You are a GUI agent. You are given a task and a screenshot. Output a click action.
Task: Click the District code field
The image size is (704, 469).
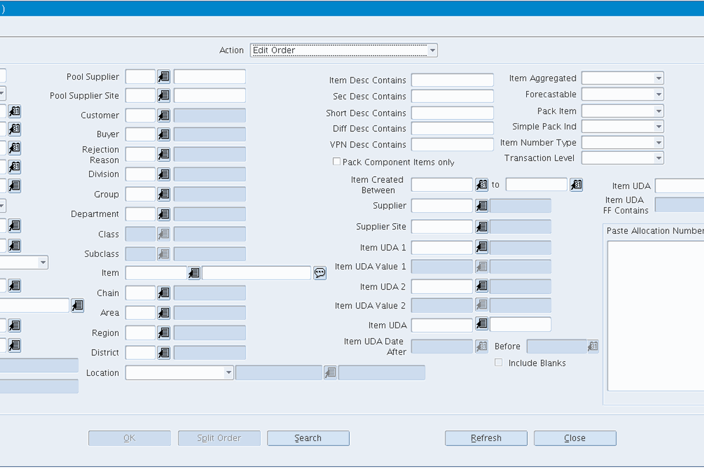coord(141,352)
